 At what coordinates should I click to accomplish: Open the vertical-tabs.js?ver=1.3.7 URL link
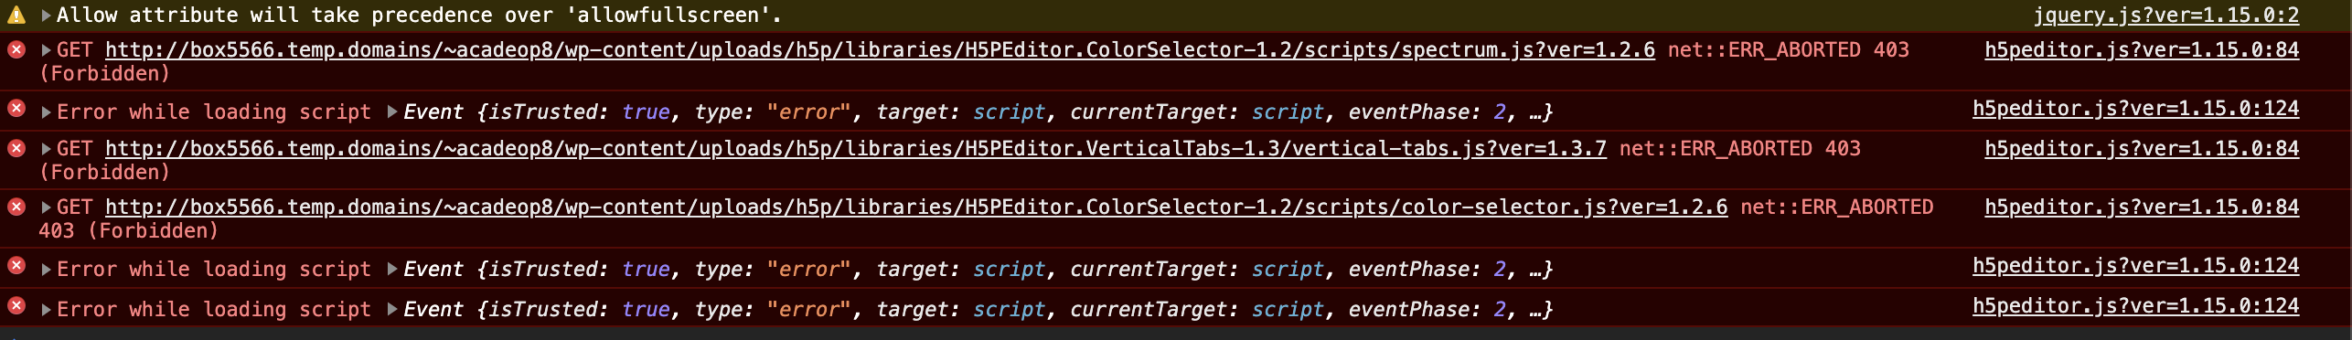coord(856,149)
